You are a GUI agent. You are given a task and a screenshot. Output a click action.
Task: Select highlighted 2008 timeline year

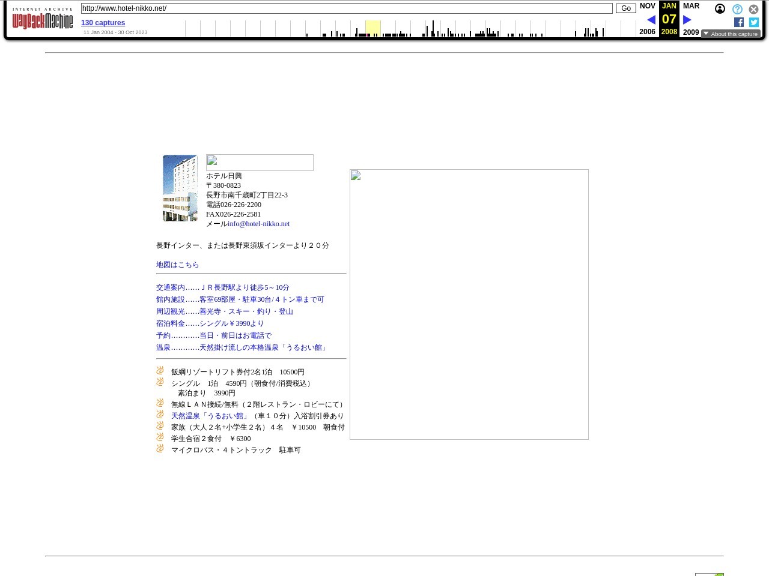click(x=372, y=28)
